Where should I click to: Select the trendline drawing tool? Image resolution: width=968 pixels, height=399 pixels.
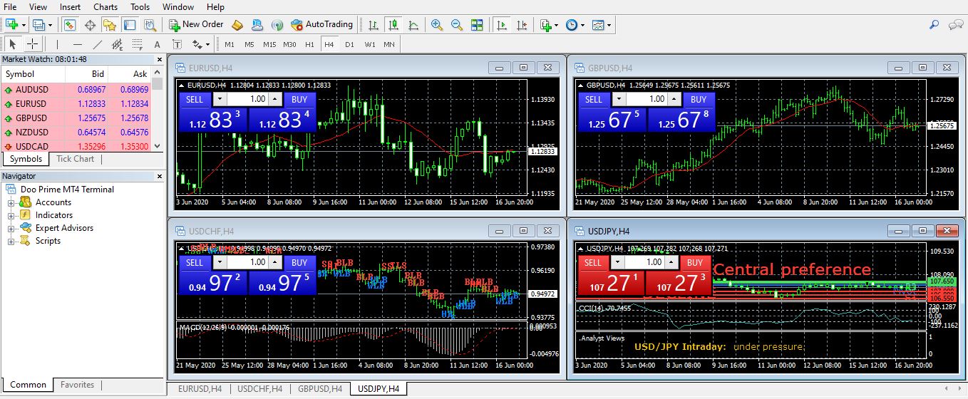point(98,44)
